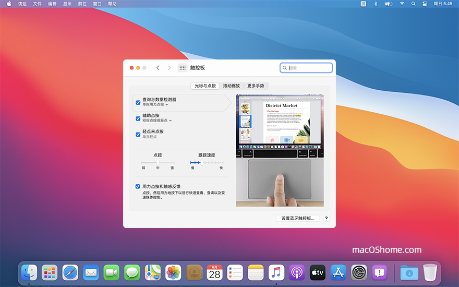Open help with question mark button
Viewport: 459px width, 287px height.
pyautogui.click(x=326, y=219)
